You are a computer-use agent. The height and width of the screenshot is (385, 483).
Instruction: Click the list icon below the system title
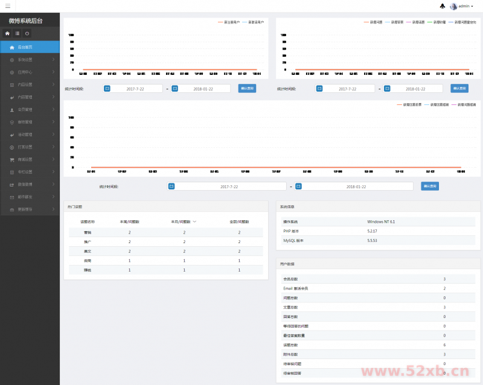pos(17,33)
